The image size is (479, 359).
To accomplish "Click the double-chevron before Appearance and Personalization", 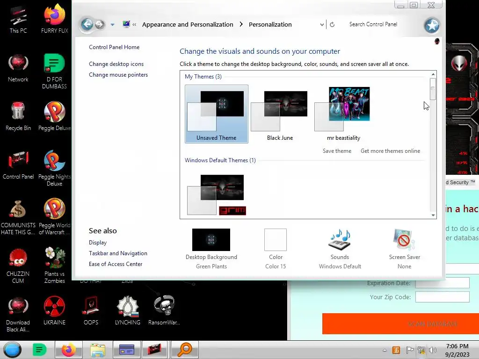I will (134, 24).
